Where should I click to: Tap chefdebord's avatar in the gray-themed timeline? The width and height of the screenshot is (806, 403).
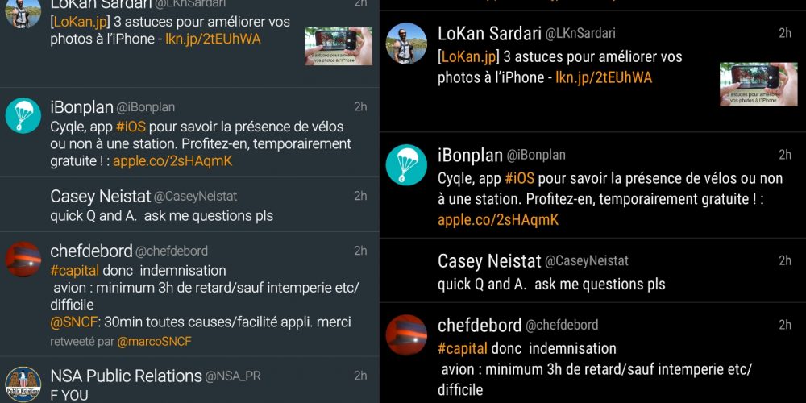23,259
